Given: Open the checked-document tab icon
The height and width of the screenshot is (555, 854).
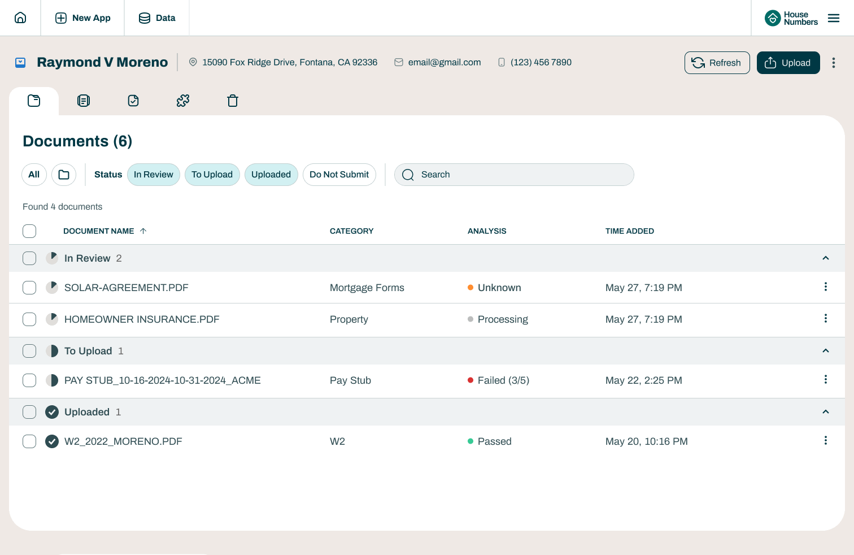Looking at the screenshot, I should [133, 101].
